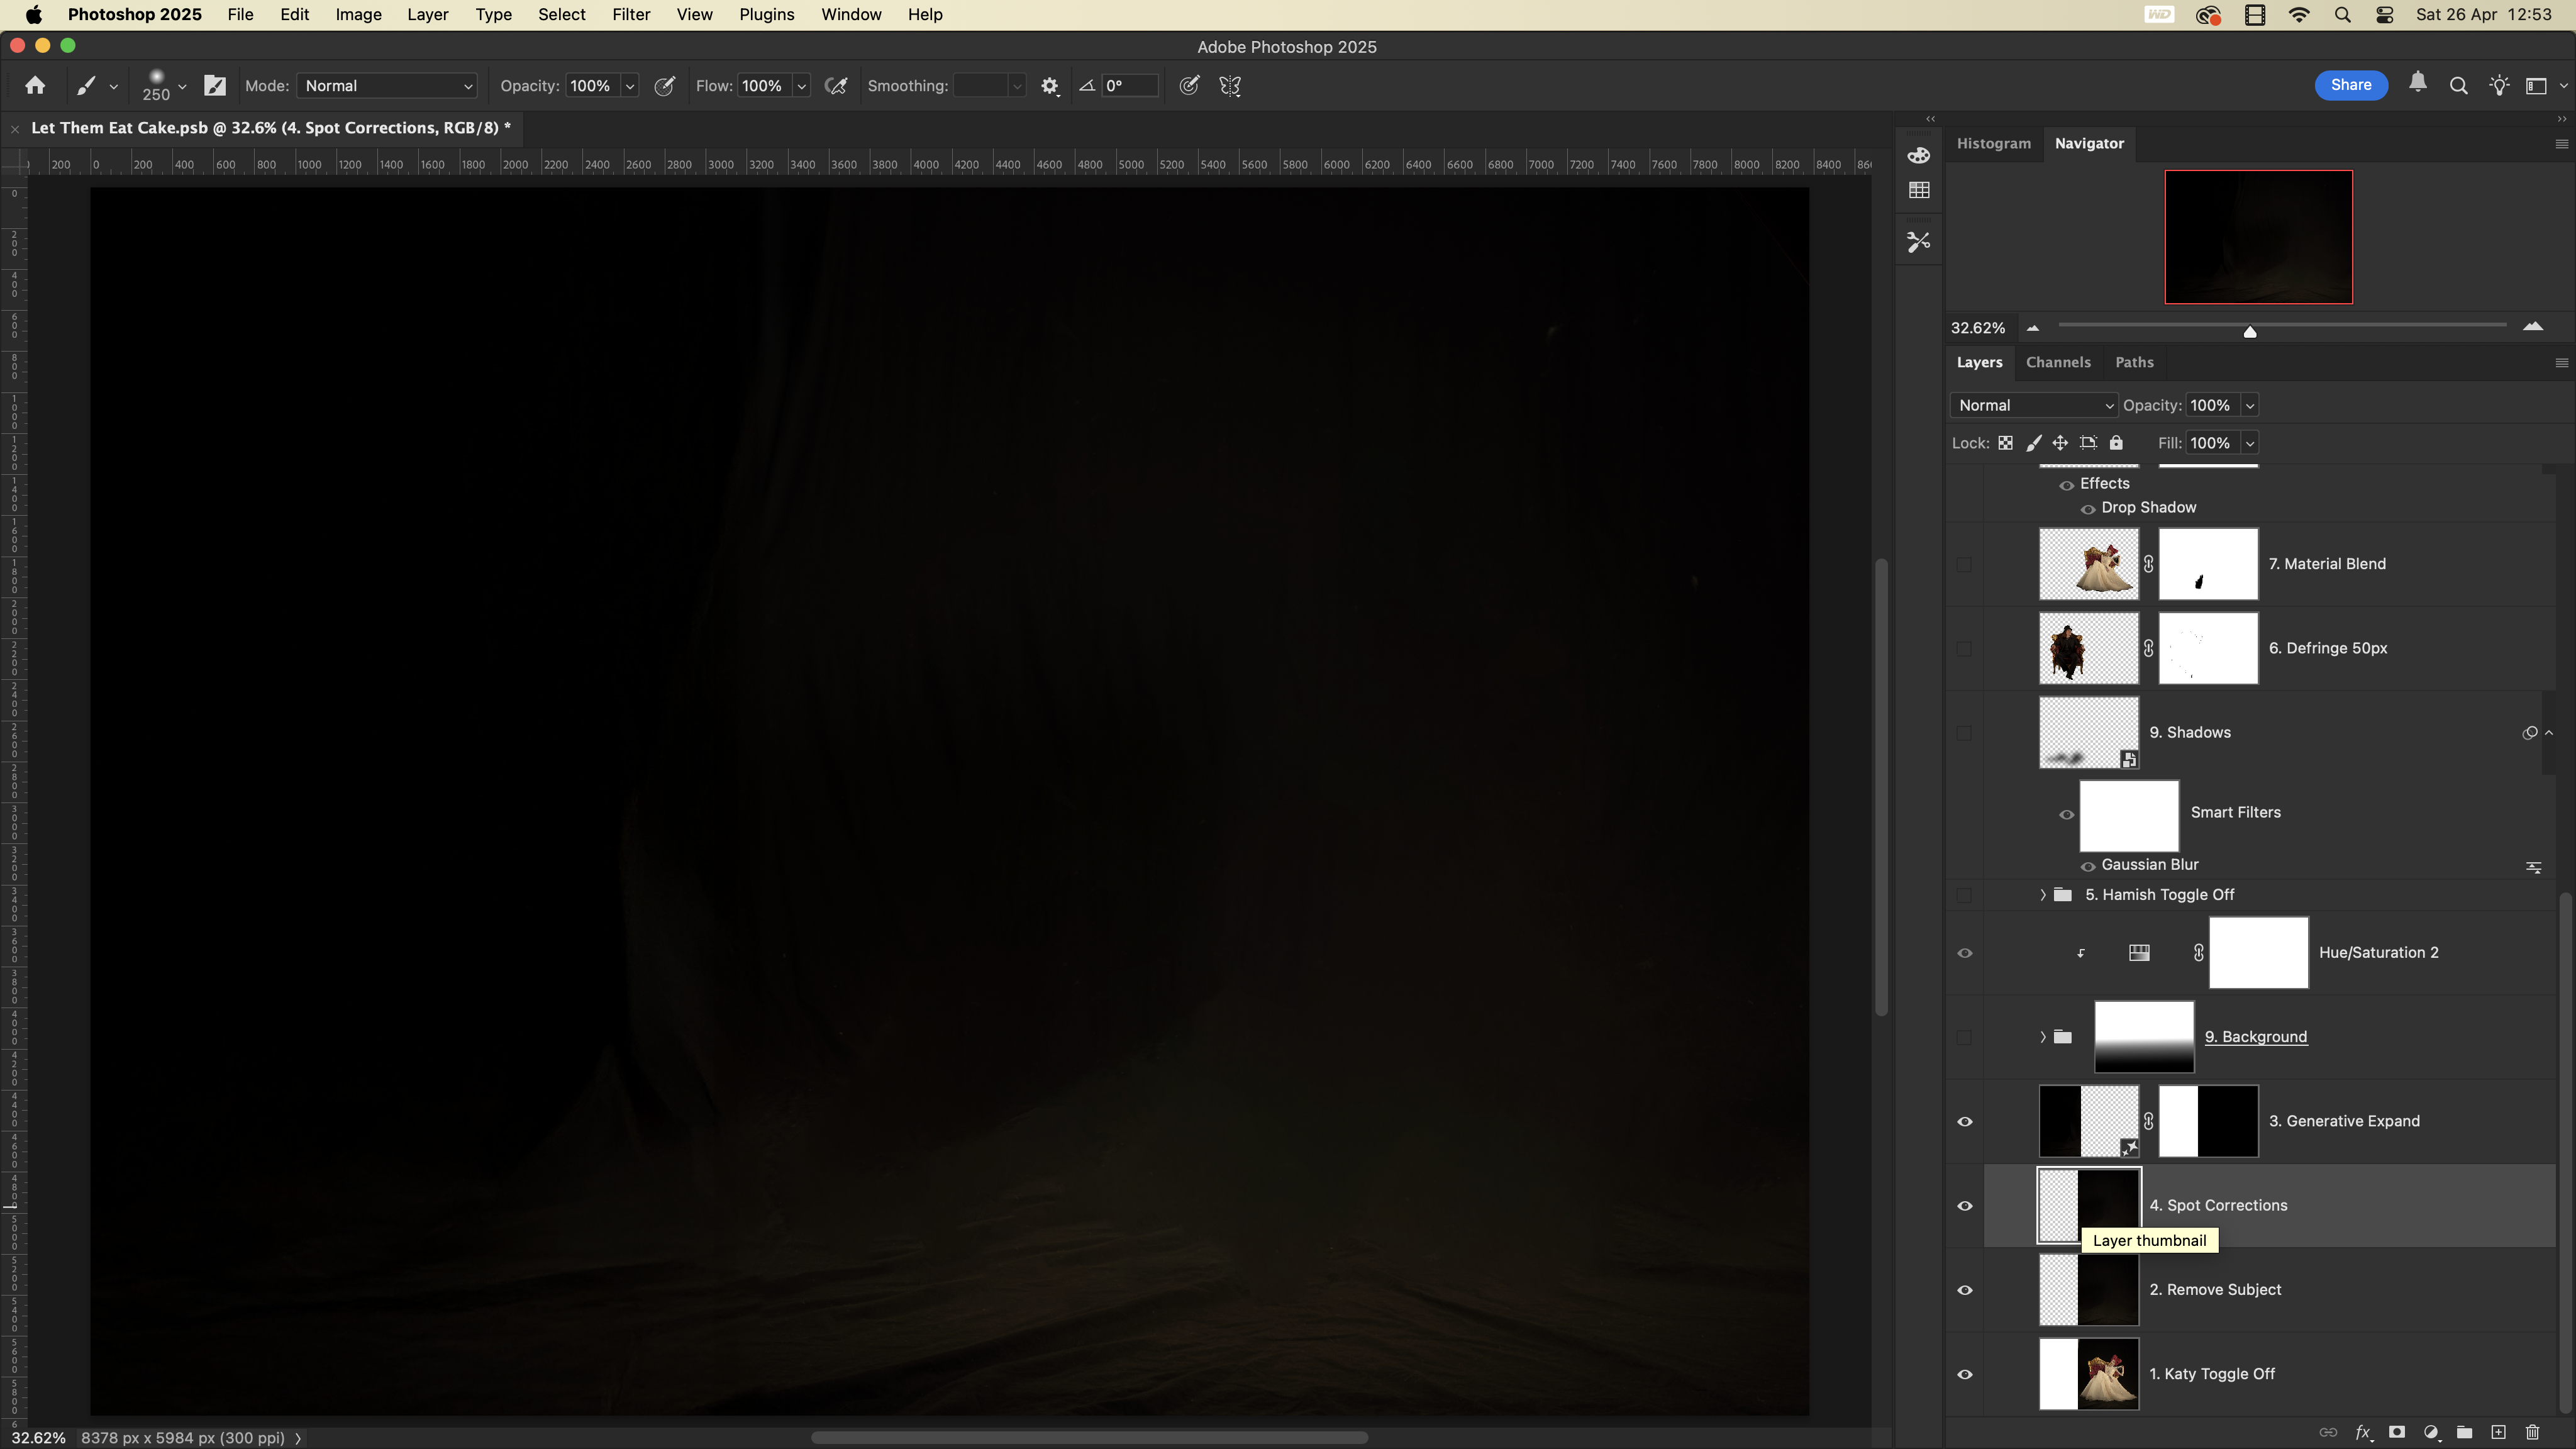Hide the 3. Generative Expand layer
Image resolution: width=2576 pixels, height=1449 pixels.
click(x=1964, y=1122)
